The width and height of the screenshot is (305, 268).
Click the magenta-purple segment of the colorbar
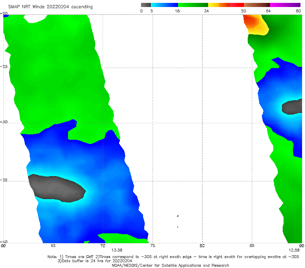285,5
